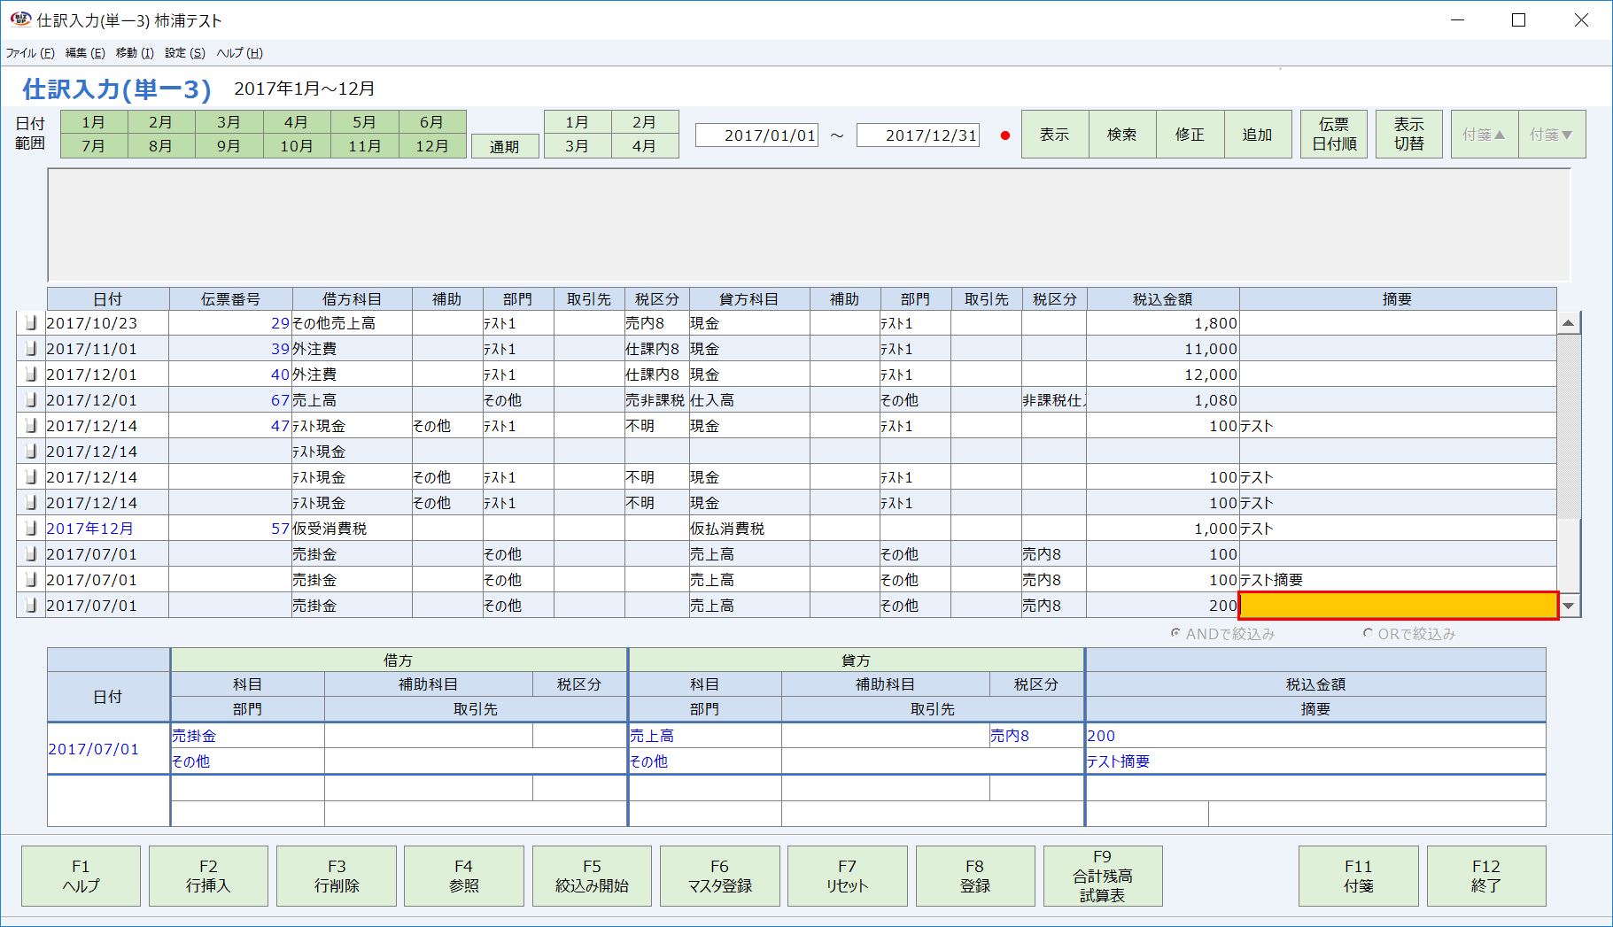Select 通期 to show full period
Screen dimensions: 1613x927
click(x=505, y=147)
